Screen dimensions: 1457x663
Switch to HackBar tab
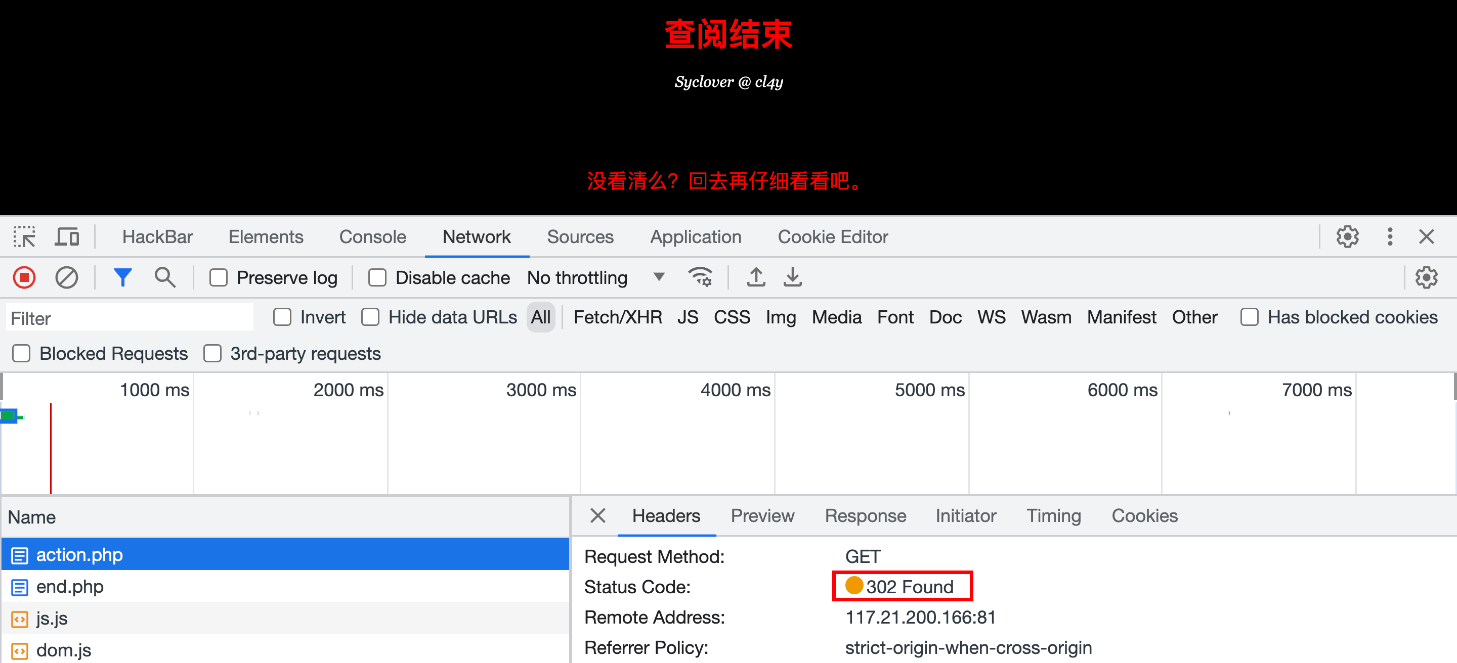click(157, 236)
